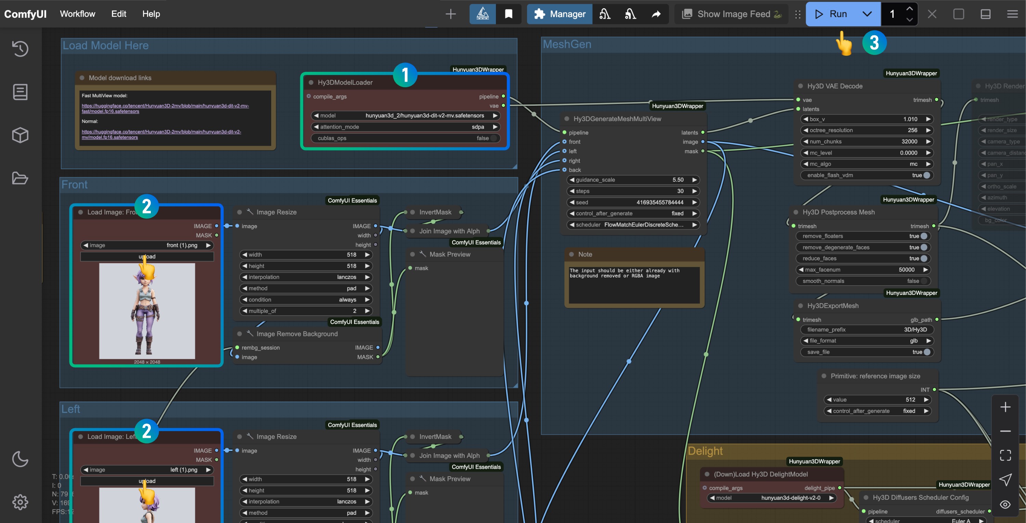
Task: Fit view canvas control icon
Action: point(1005,455)
